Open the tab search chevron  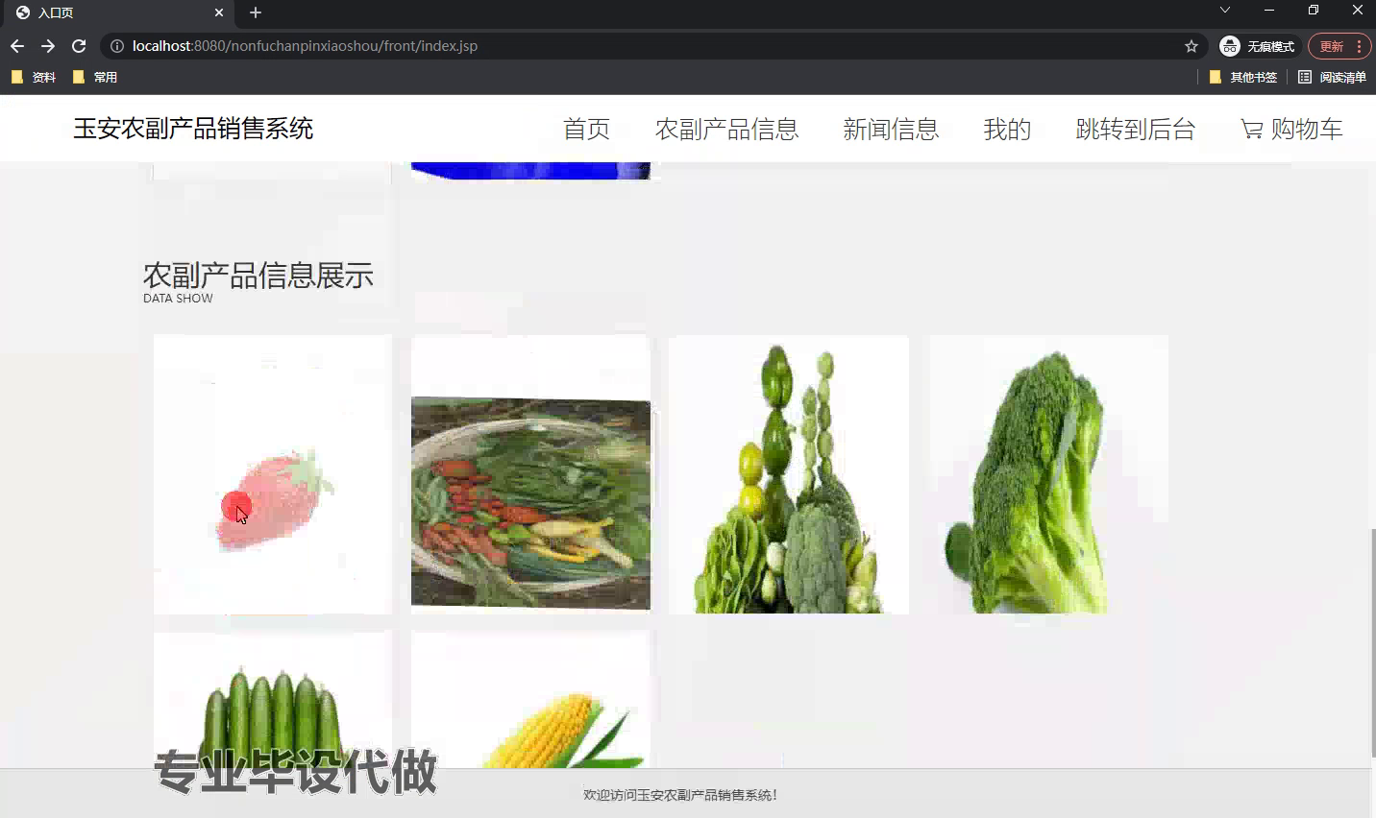point(1225,11)
